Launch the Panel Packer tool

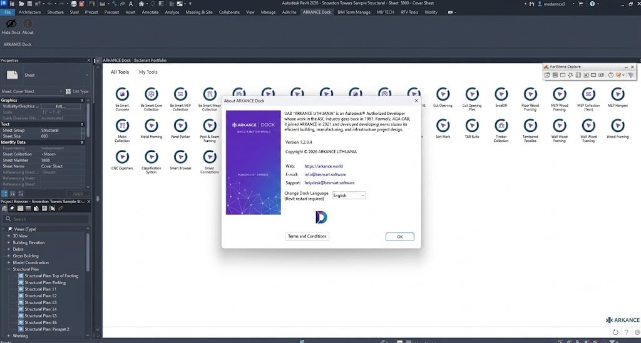tap(180, 126)
